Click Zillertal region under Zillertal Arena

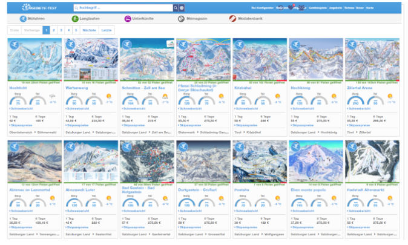[x=365, y=132]
